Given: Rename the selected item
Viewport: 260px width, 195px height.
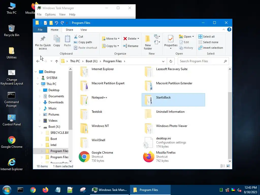Looking at the screenshot, I should tap(131, 46).
